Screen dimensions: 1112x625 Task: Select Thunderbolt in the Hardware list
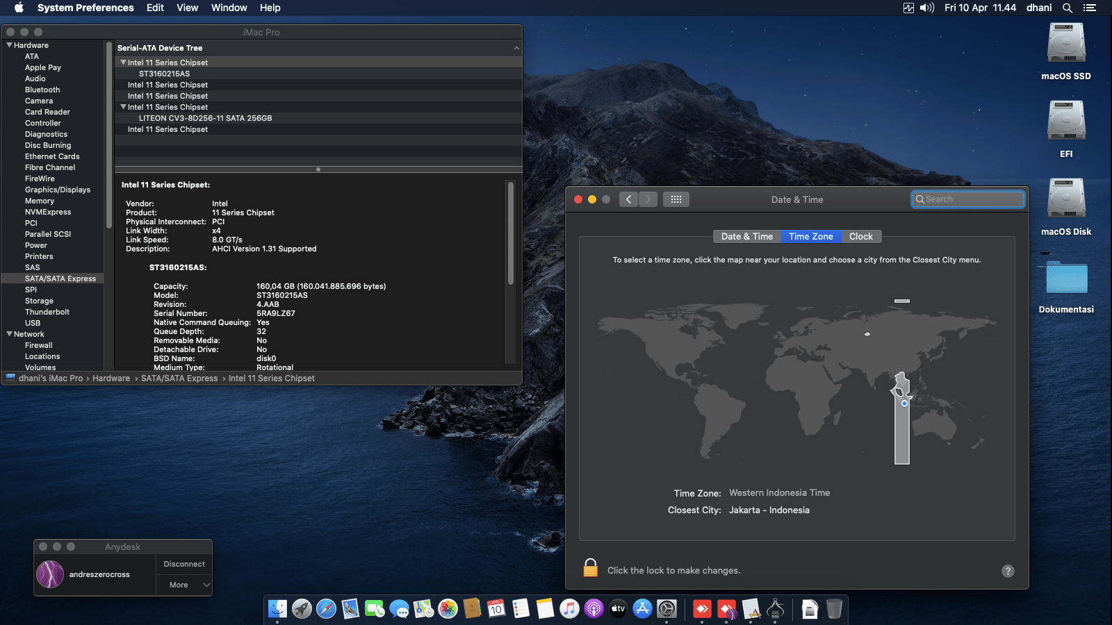(47, 312)
